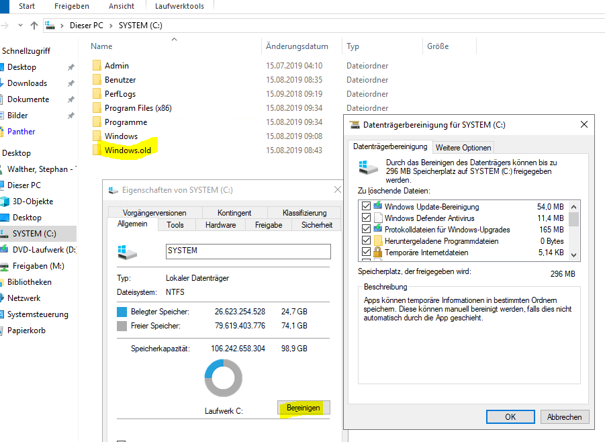Click the Programme folder icon
Image resolution: width=605 pixels, height=442 pixels.
click(x=97, y=122)
